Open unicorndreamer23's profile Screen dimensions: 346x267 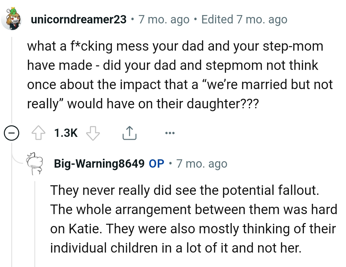78,19
